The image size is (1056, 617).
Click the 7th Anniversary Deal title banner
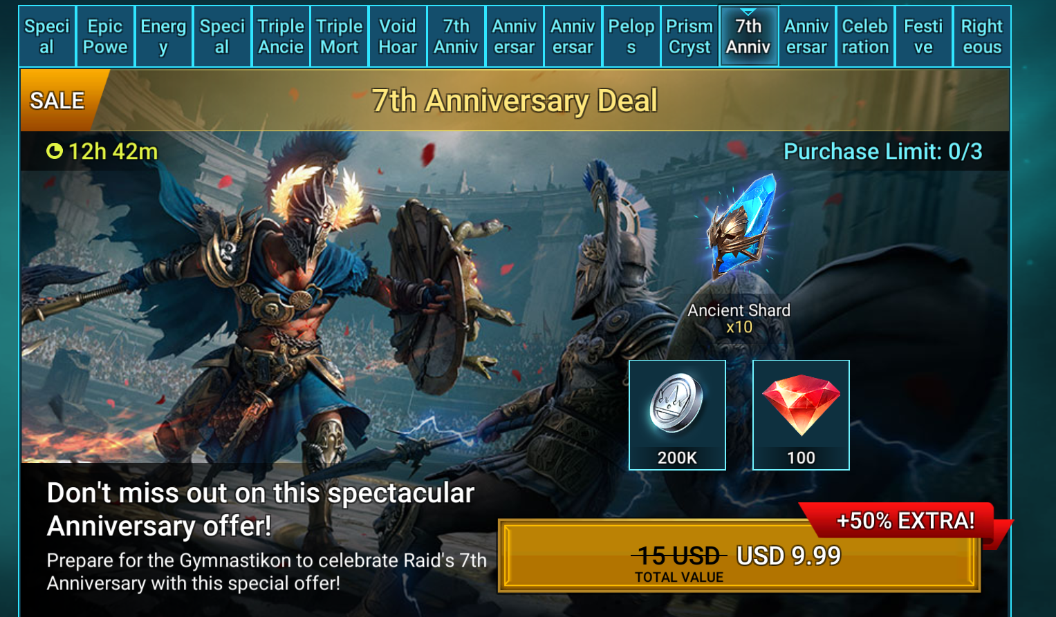[x=515, y=101]
